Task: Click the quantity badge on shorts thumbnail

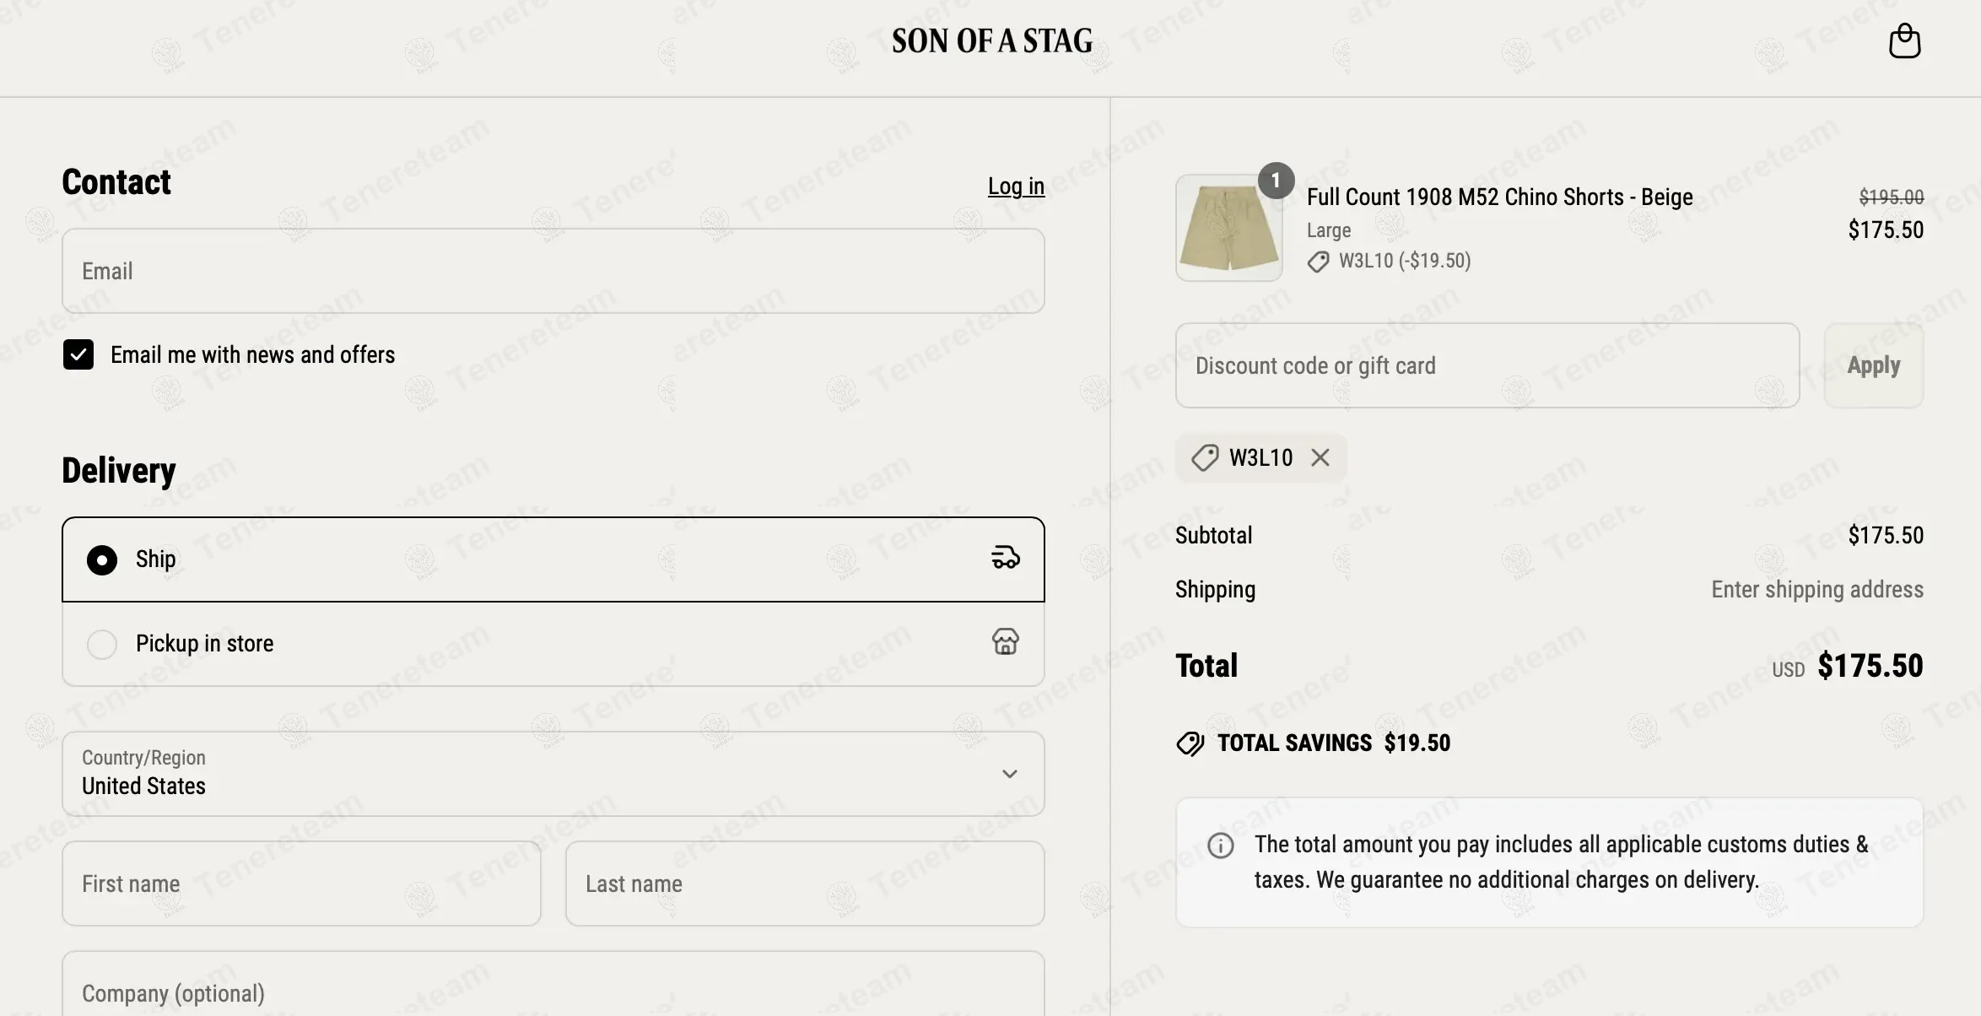Action: 1276,181
